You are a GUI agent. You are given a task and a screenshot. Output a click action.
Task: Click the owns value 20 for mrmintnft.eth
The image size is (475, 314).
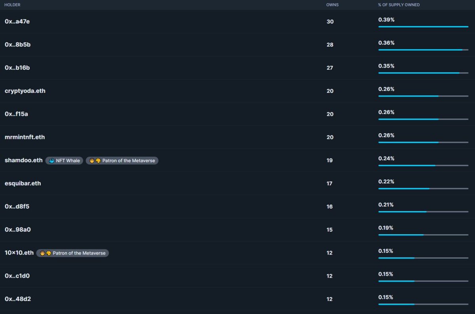pyautogui.click(x=330, y=137)
